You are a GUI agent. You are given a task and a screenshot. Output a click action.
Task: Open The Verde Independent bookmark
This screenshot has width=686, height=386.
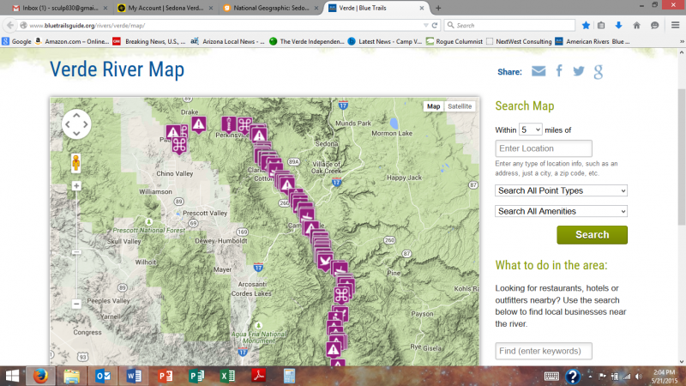point(309,40)
